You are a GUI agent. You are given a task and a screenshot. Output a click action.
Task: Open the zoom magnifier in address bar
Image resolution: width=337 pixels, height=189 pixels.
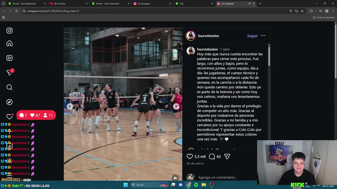[x=291, y=11]
